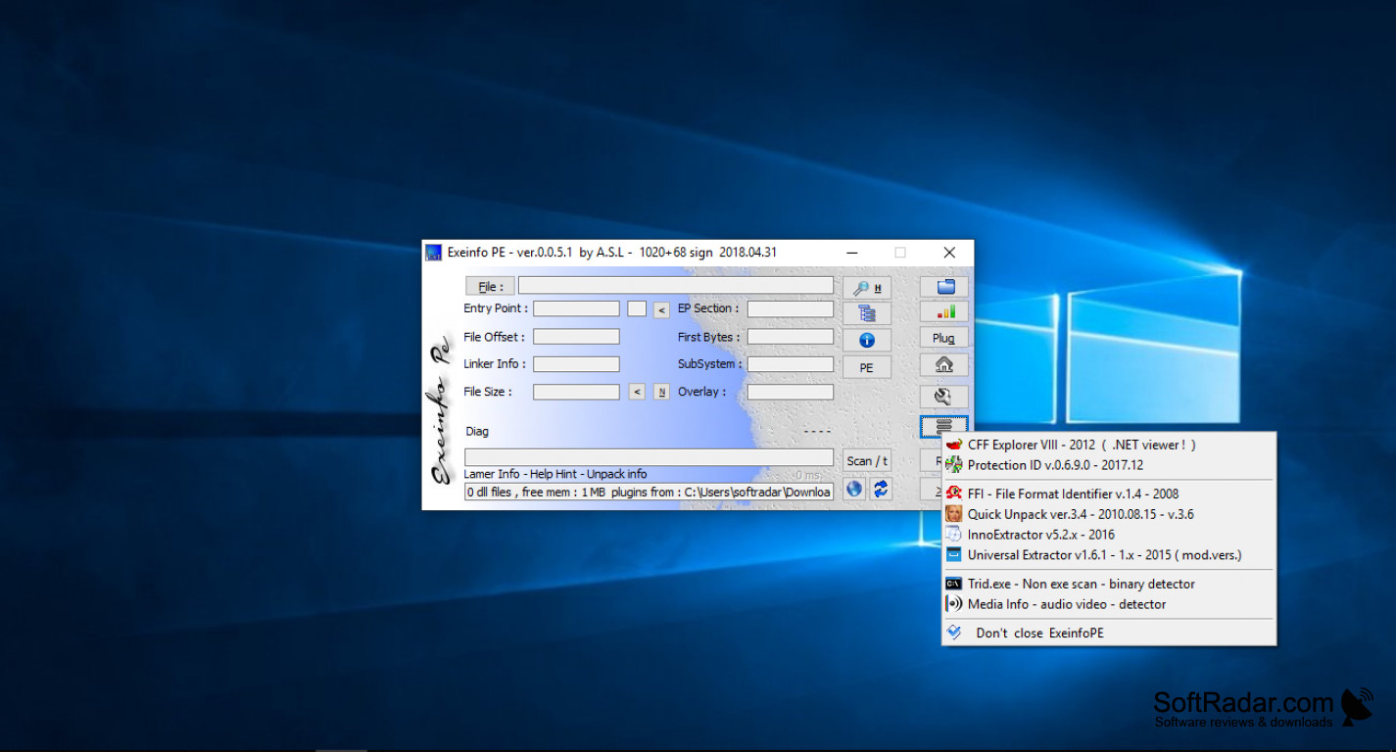Collapse the stacked-lines external tools menu button

[x=944, y=426]
